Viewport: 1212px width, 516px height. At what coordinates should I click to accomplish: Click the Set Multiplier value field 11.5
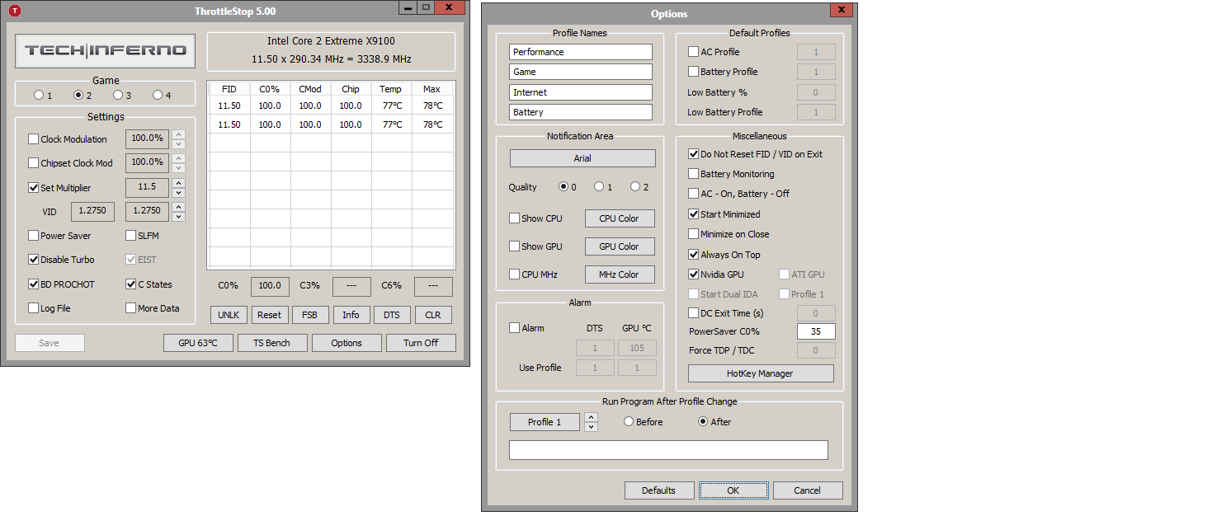(147, 188)
